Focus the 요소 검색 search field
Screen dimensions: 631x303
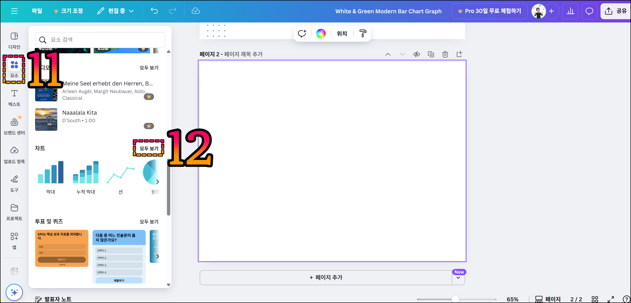pos(100,40)
